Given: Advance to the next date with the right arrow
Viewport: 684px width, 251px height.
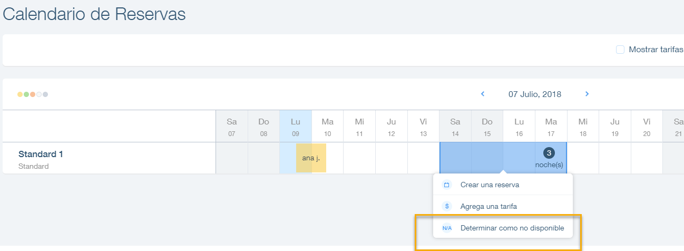Looking at the screenshot, I should pyautogui.click(x=587, y=94).
